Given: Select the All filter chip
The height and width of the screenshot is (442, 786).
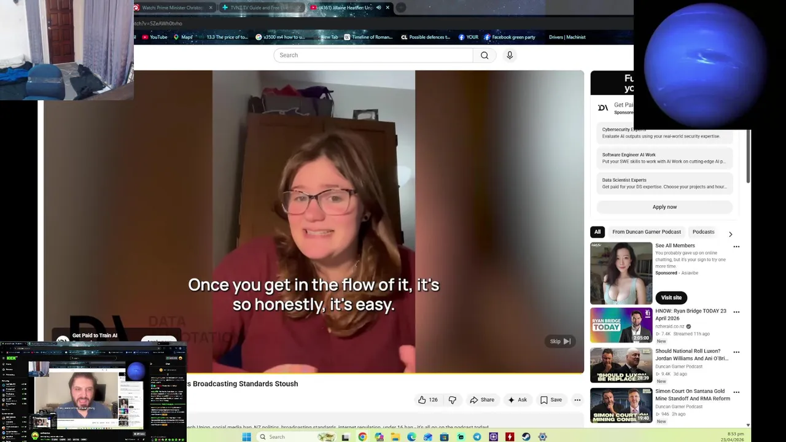Looking at the screenshot, I should (x=597, y=232).
